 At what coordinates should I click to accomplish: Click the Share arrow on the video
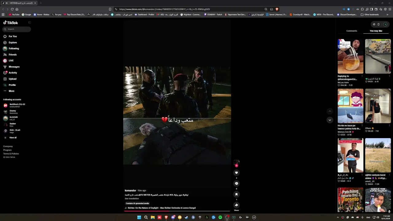point(236,205)
